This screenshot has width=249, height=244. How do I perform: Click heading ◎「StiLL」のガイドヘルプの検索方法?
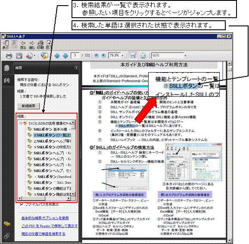pos(122,148)
